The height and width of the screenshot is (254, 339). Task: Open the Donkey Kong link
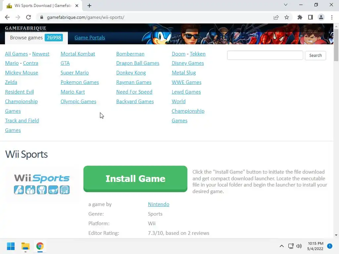click(131, 73)
